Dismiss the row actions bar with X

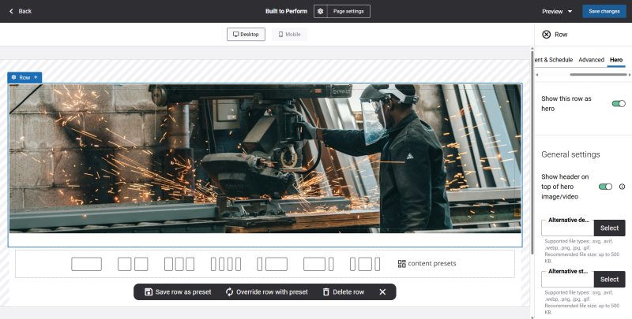pos(382,292)
